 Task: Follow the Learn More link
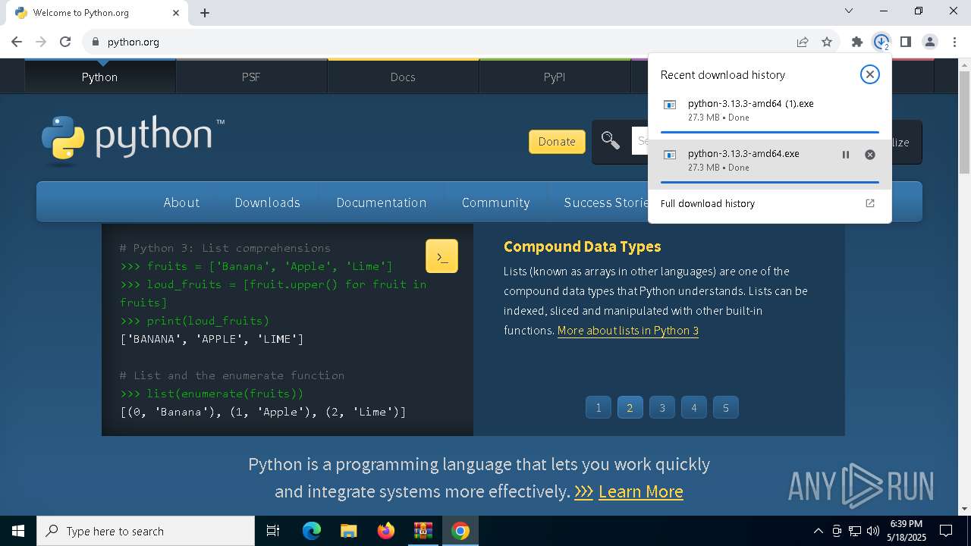pos(640,491)
